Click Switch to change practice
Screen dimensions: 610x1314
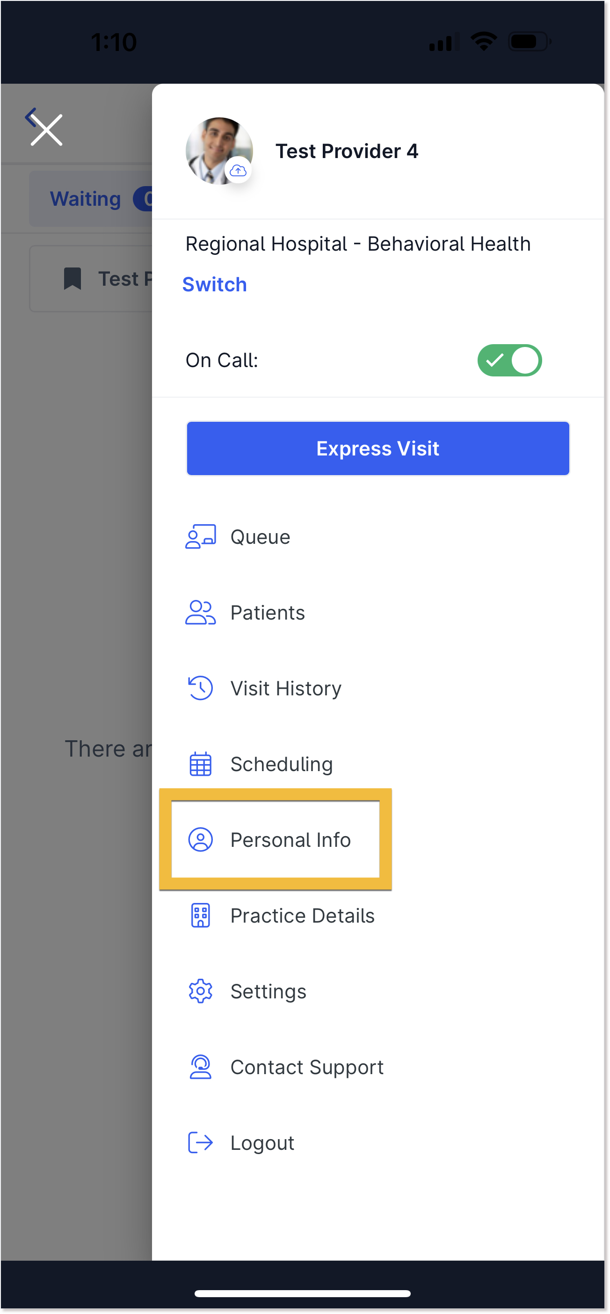pos(214,284)
